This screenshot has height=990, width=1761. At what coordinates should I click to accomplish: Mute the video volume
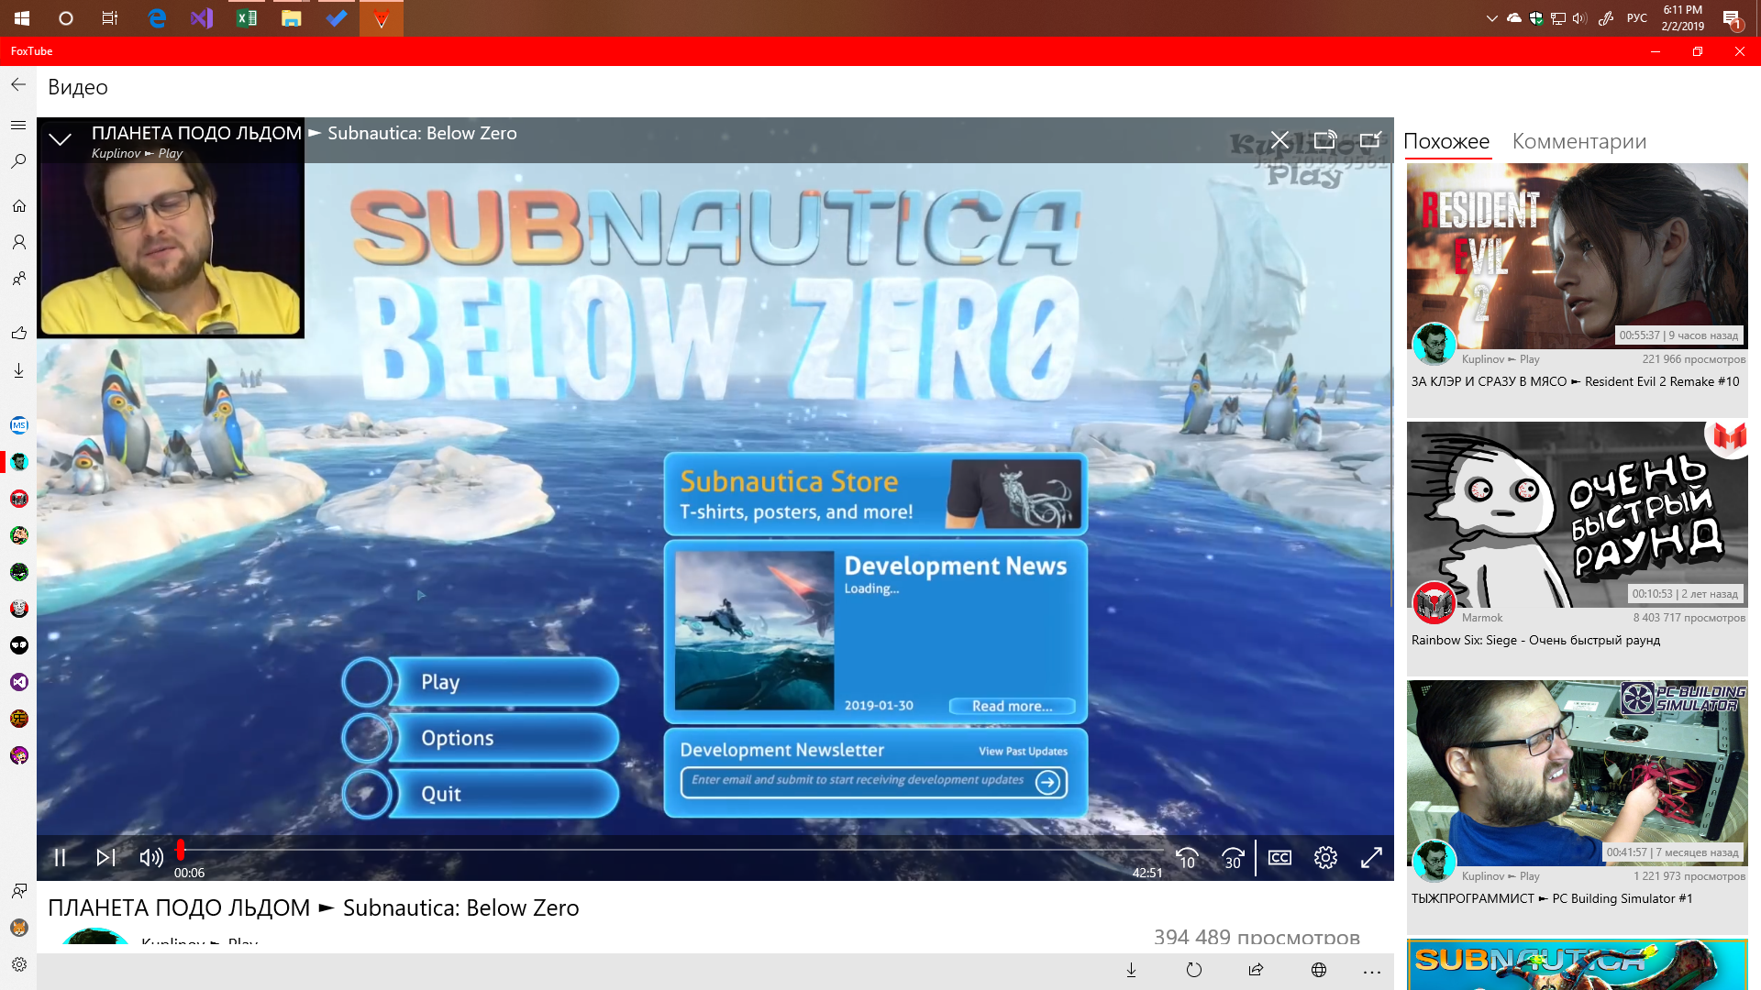150,858
